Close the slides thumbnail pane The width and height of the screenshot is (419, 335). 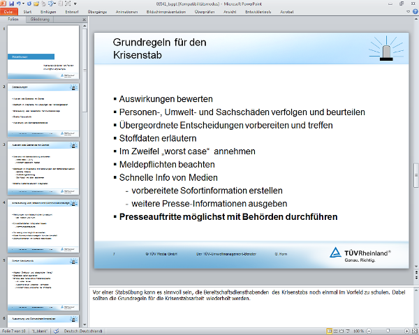84,20
